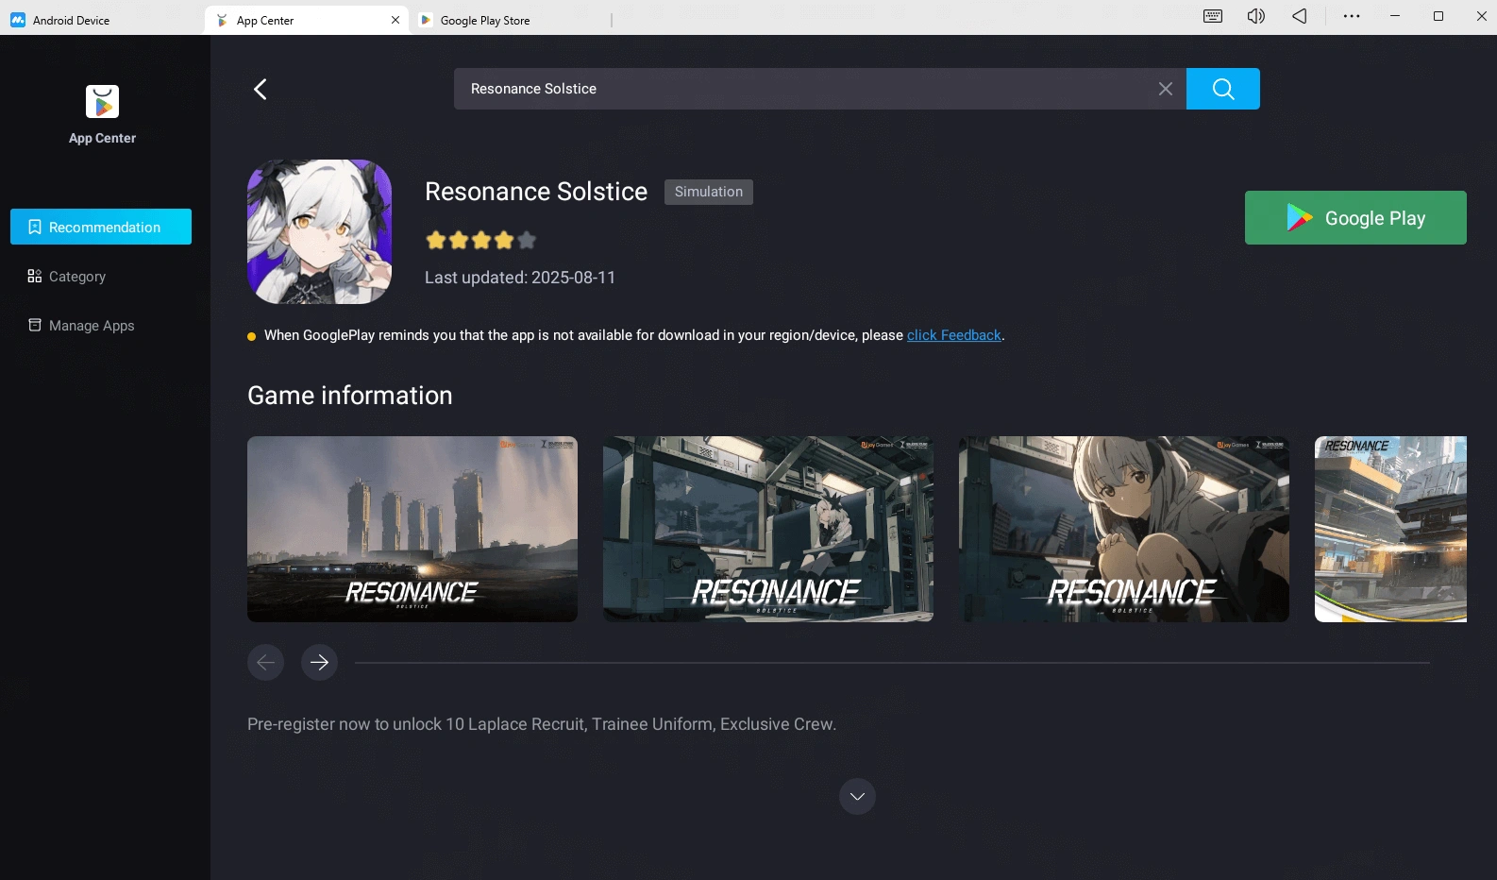The width and height of the screenshot is (1497, 880).
Task: Click the screenshot carousel progress bar
Action: click(892, 663)
